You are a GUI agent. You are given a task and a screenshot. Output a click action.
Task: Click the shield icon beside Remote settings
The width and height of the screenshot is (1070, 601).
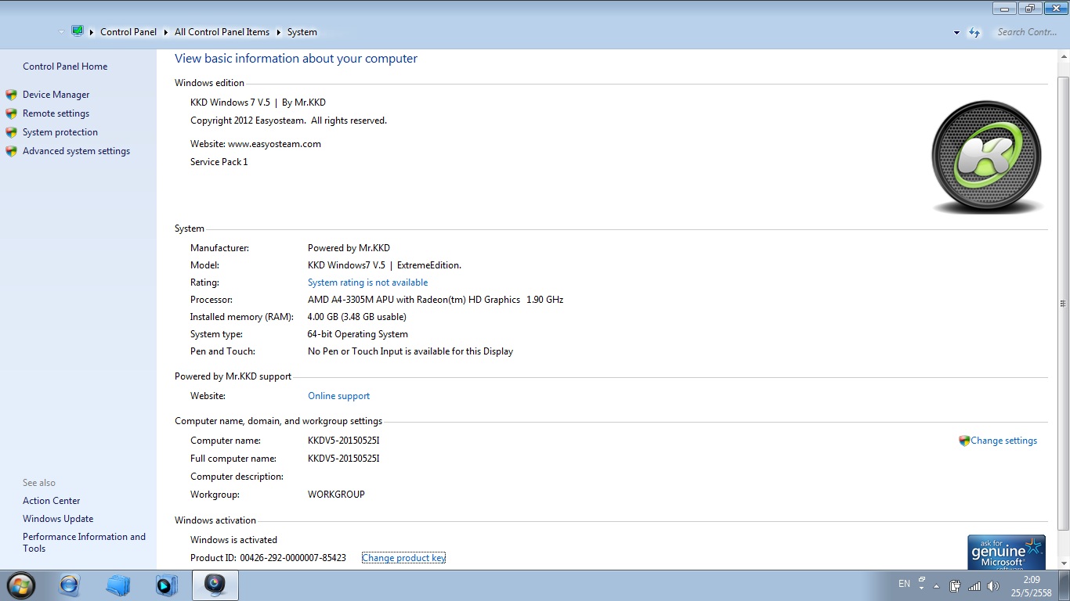(11, 113)
